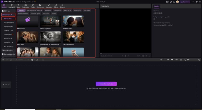
Task: Select the Halloween category tab
Action: pos(48,11)
